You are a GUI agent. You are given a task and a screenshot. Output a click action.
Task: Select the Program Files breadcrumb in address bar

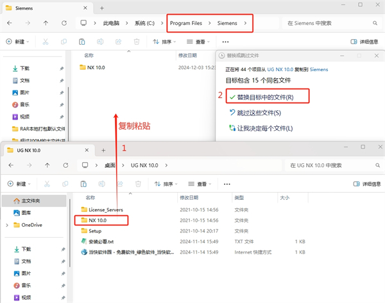[x=186, y=23]
